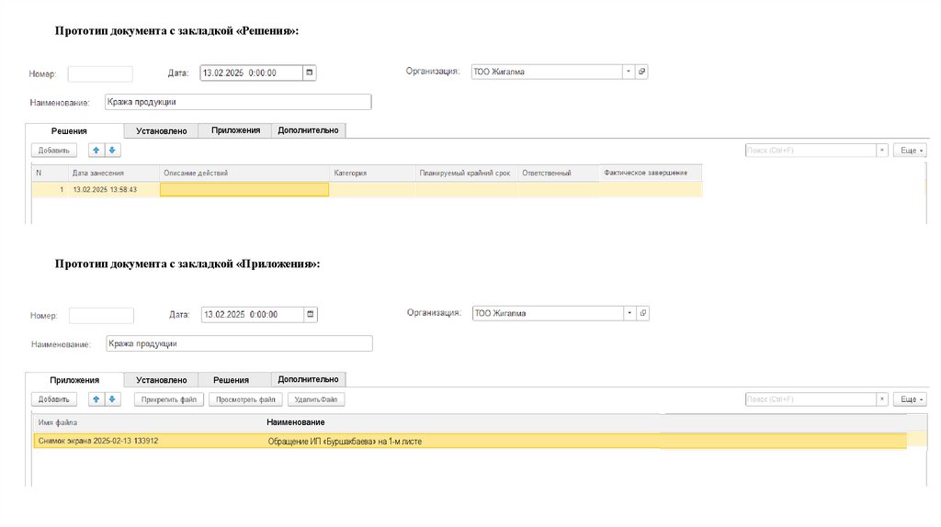Open Организация record in Решения prototype
Viewport: 941px width, 527px height.
pyautogui.click(x=641, y=72)
